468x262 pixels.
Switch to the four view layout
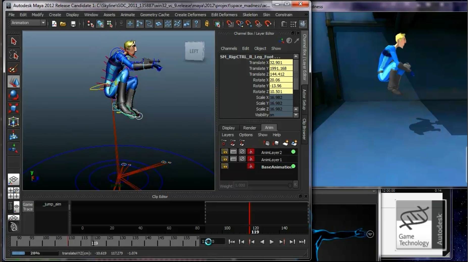coord(14,193)
